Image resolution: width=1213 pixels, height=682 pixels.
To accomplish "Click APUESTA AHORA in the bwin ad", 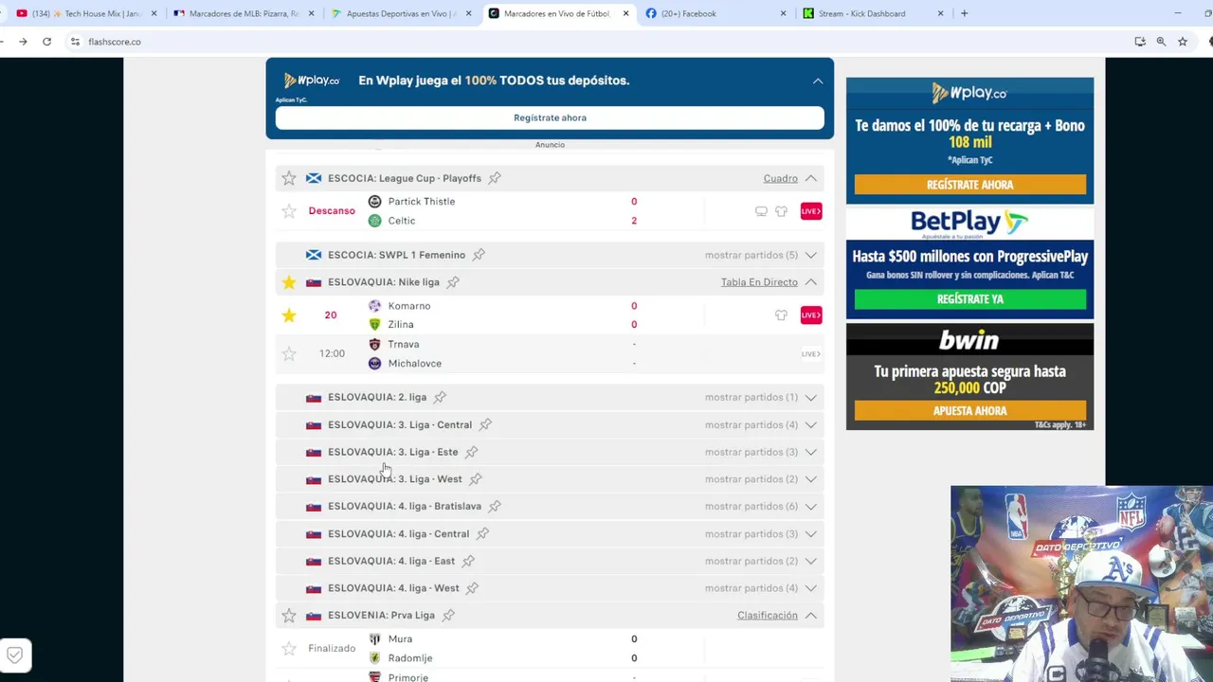I will [970, 411].
